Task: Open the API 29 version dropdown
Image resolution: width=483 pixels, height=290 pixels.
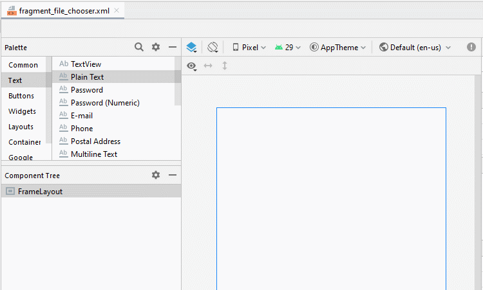Action: 288,48
